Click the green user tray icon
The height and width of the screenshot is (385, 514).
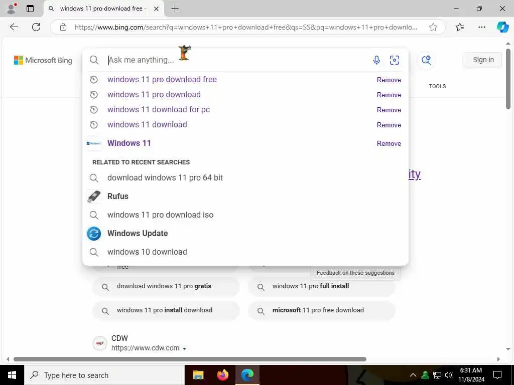(x=425, y=375)
